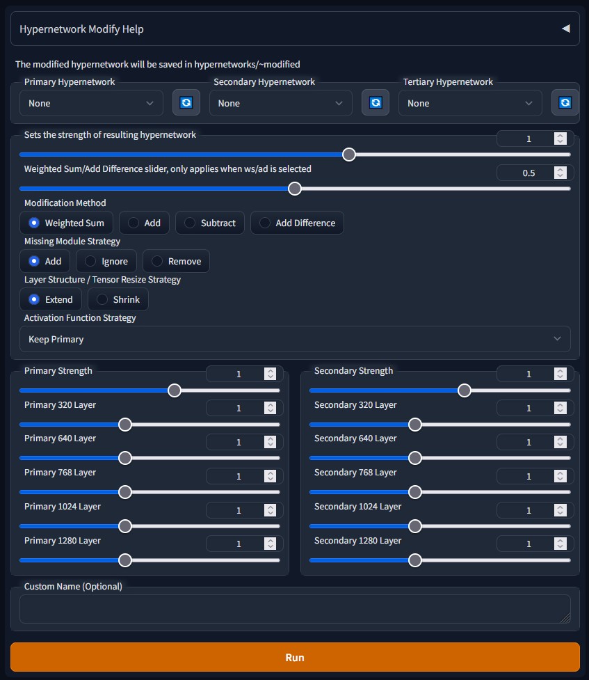
Task: Click the Primary 1024 Layer value stepper
Action: [x=270, y=510]
